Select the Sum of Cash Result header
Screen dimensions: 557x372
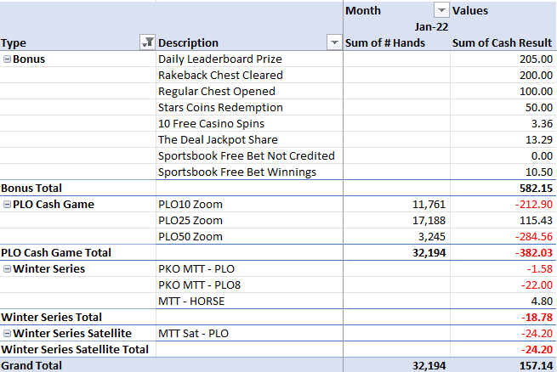[x=502, y=43]
